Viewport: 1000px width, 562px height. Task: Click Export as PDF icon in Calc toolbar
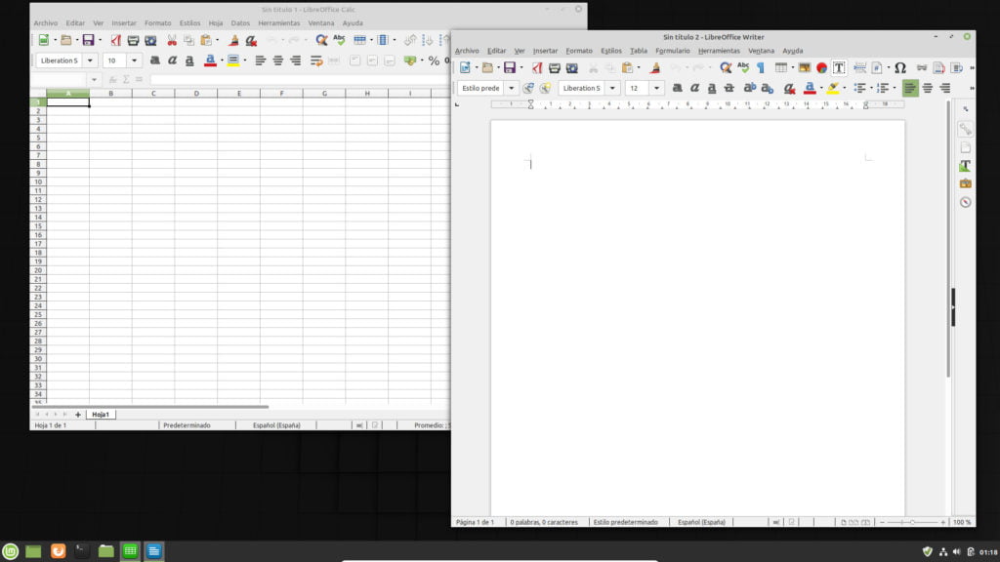pyautogui.click(x=115, y=40)
